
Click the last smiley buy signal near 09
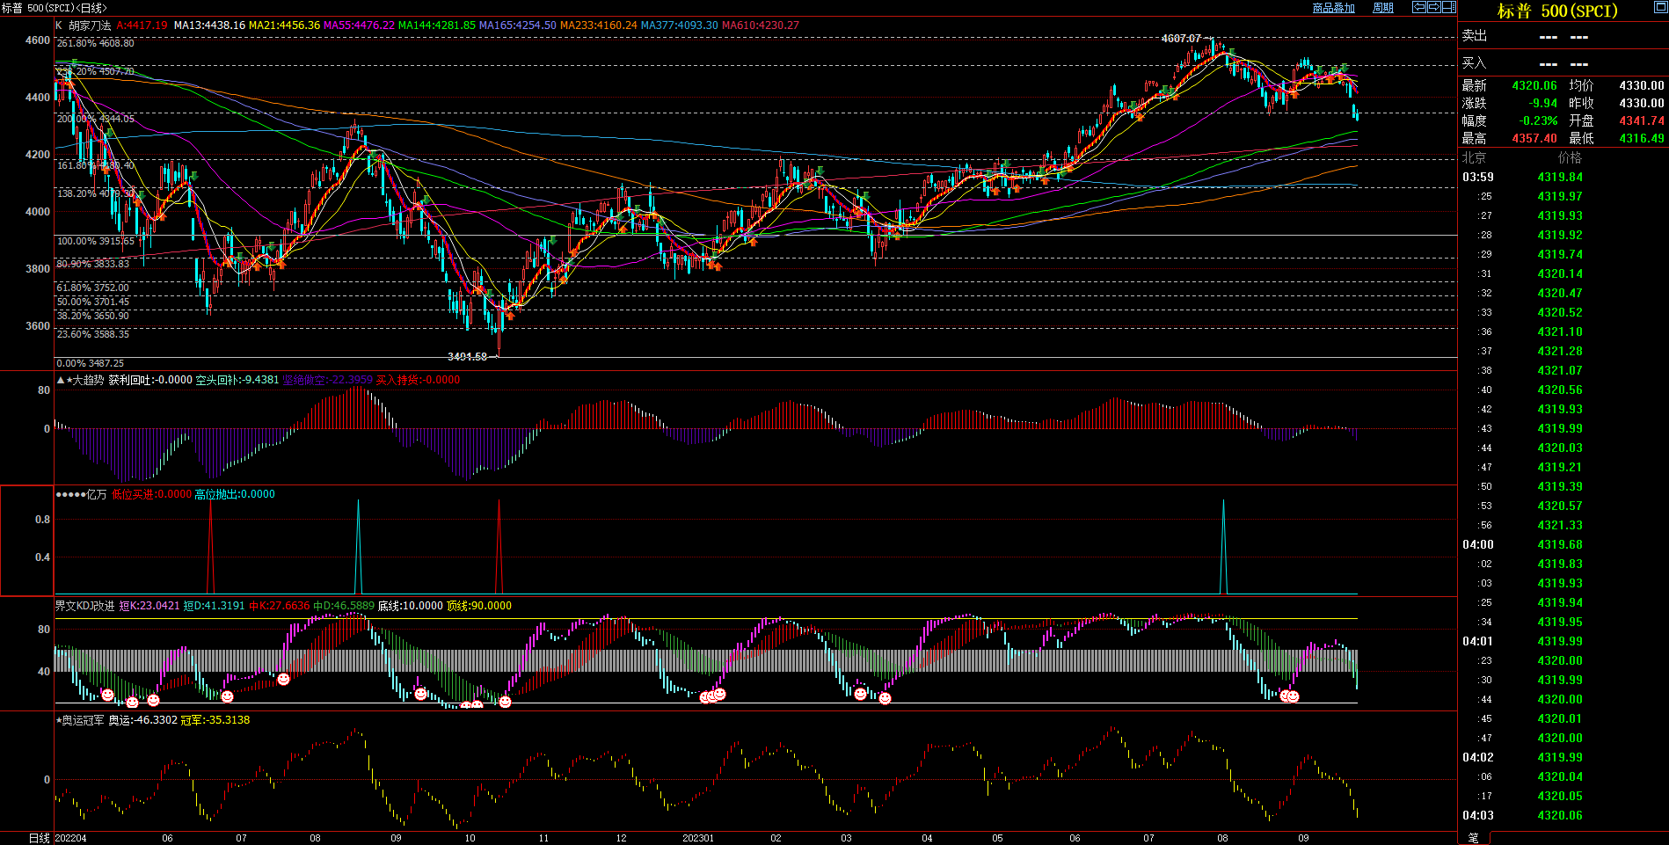1293,696
